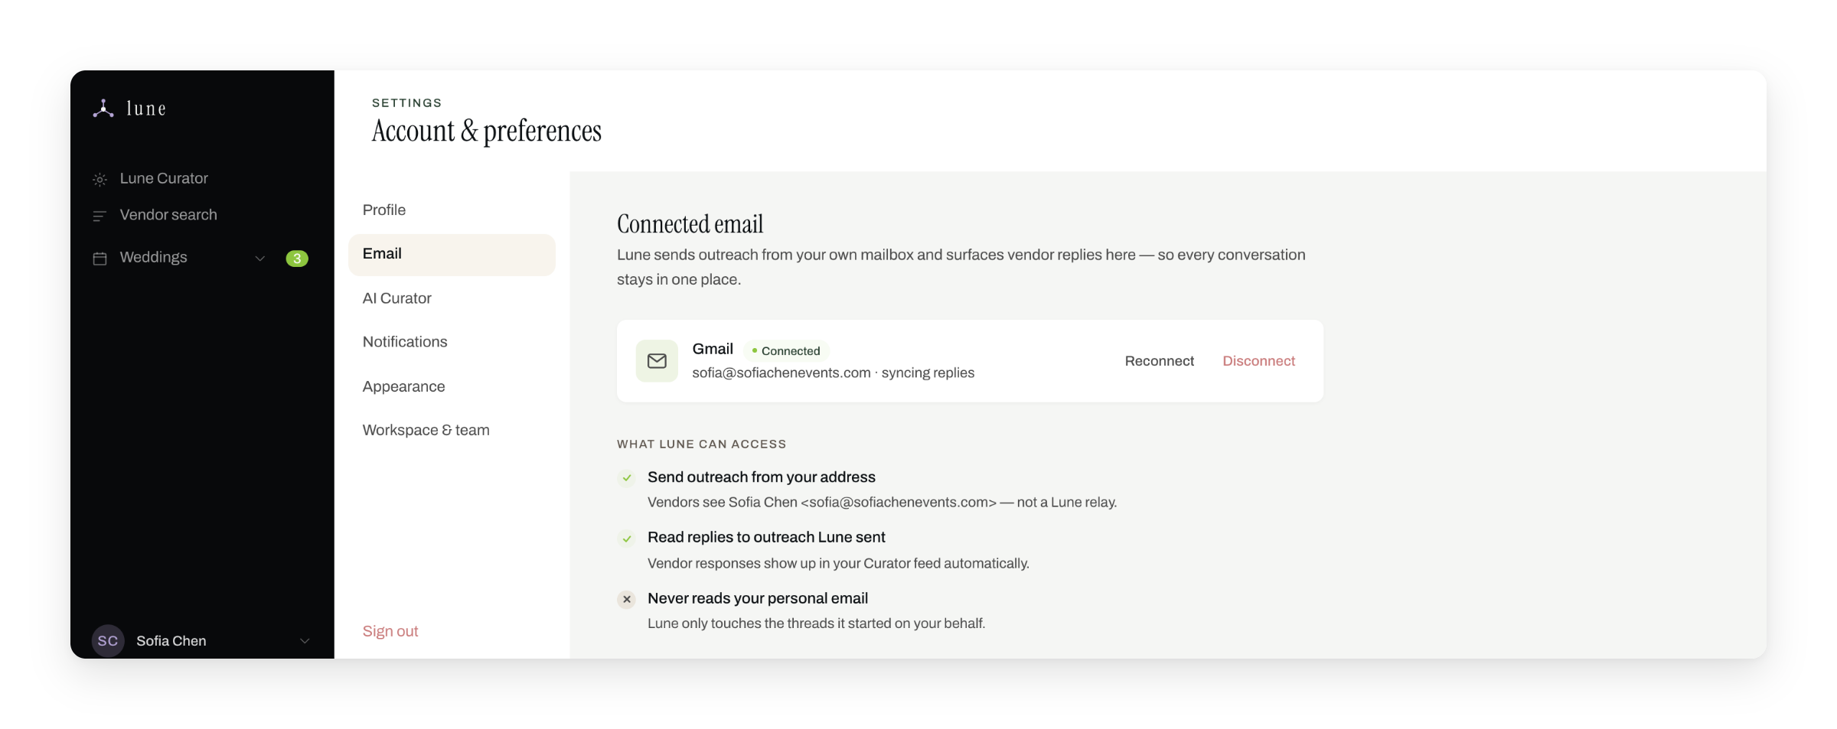
Task: Click the Lune Curator sun icon
Action: pos(100,180)
